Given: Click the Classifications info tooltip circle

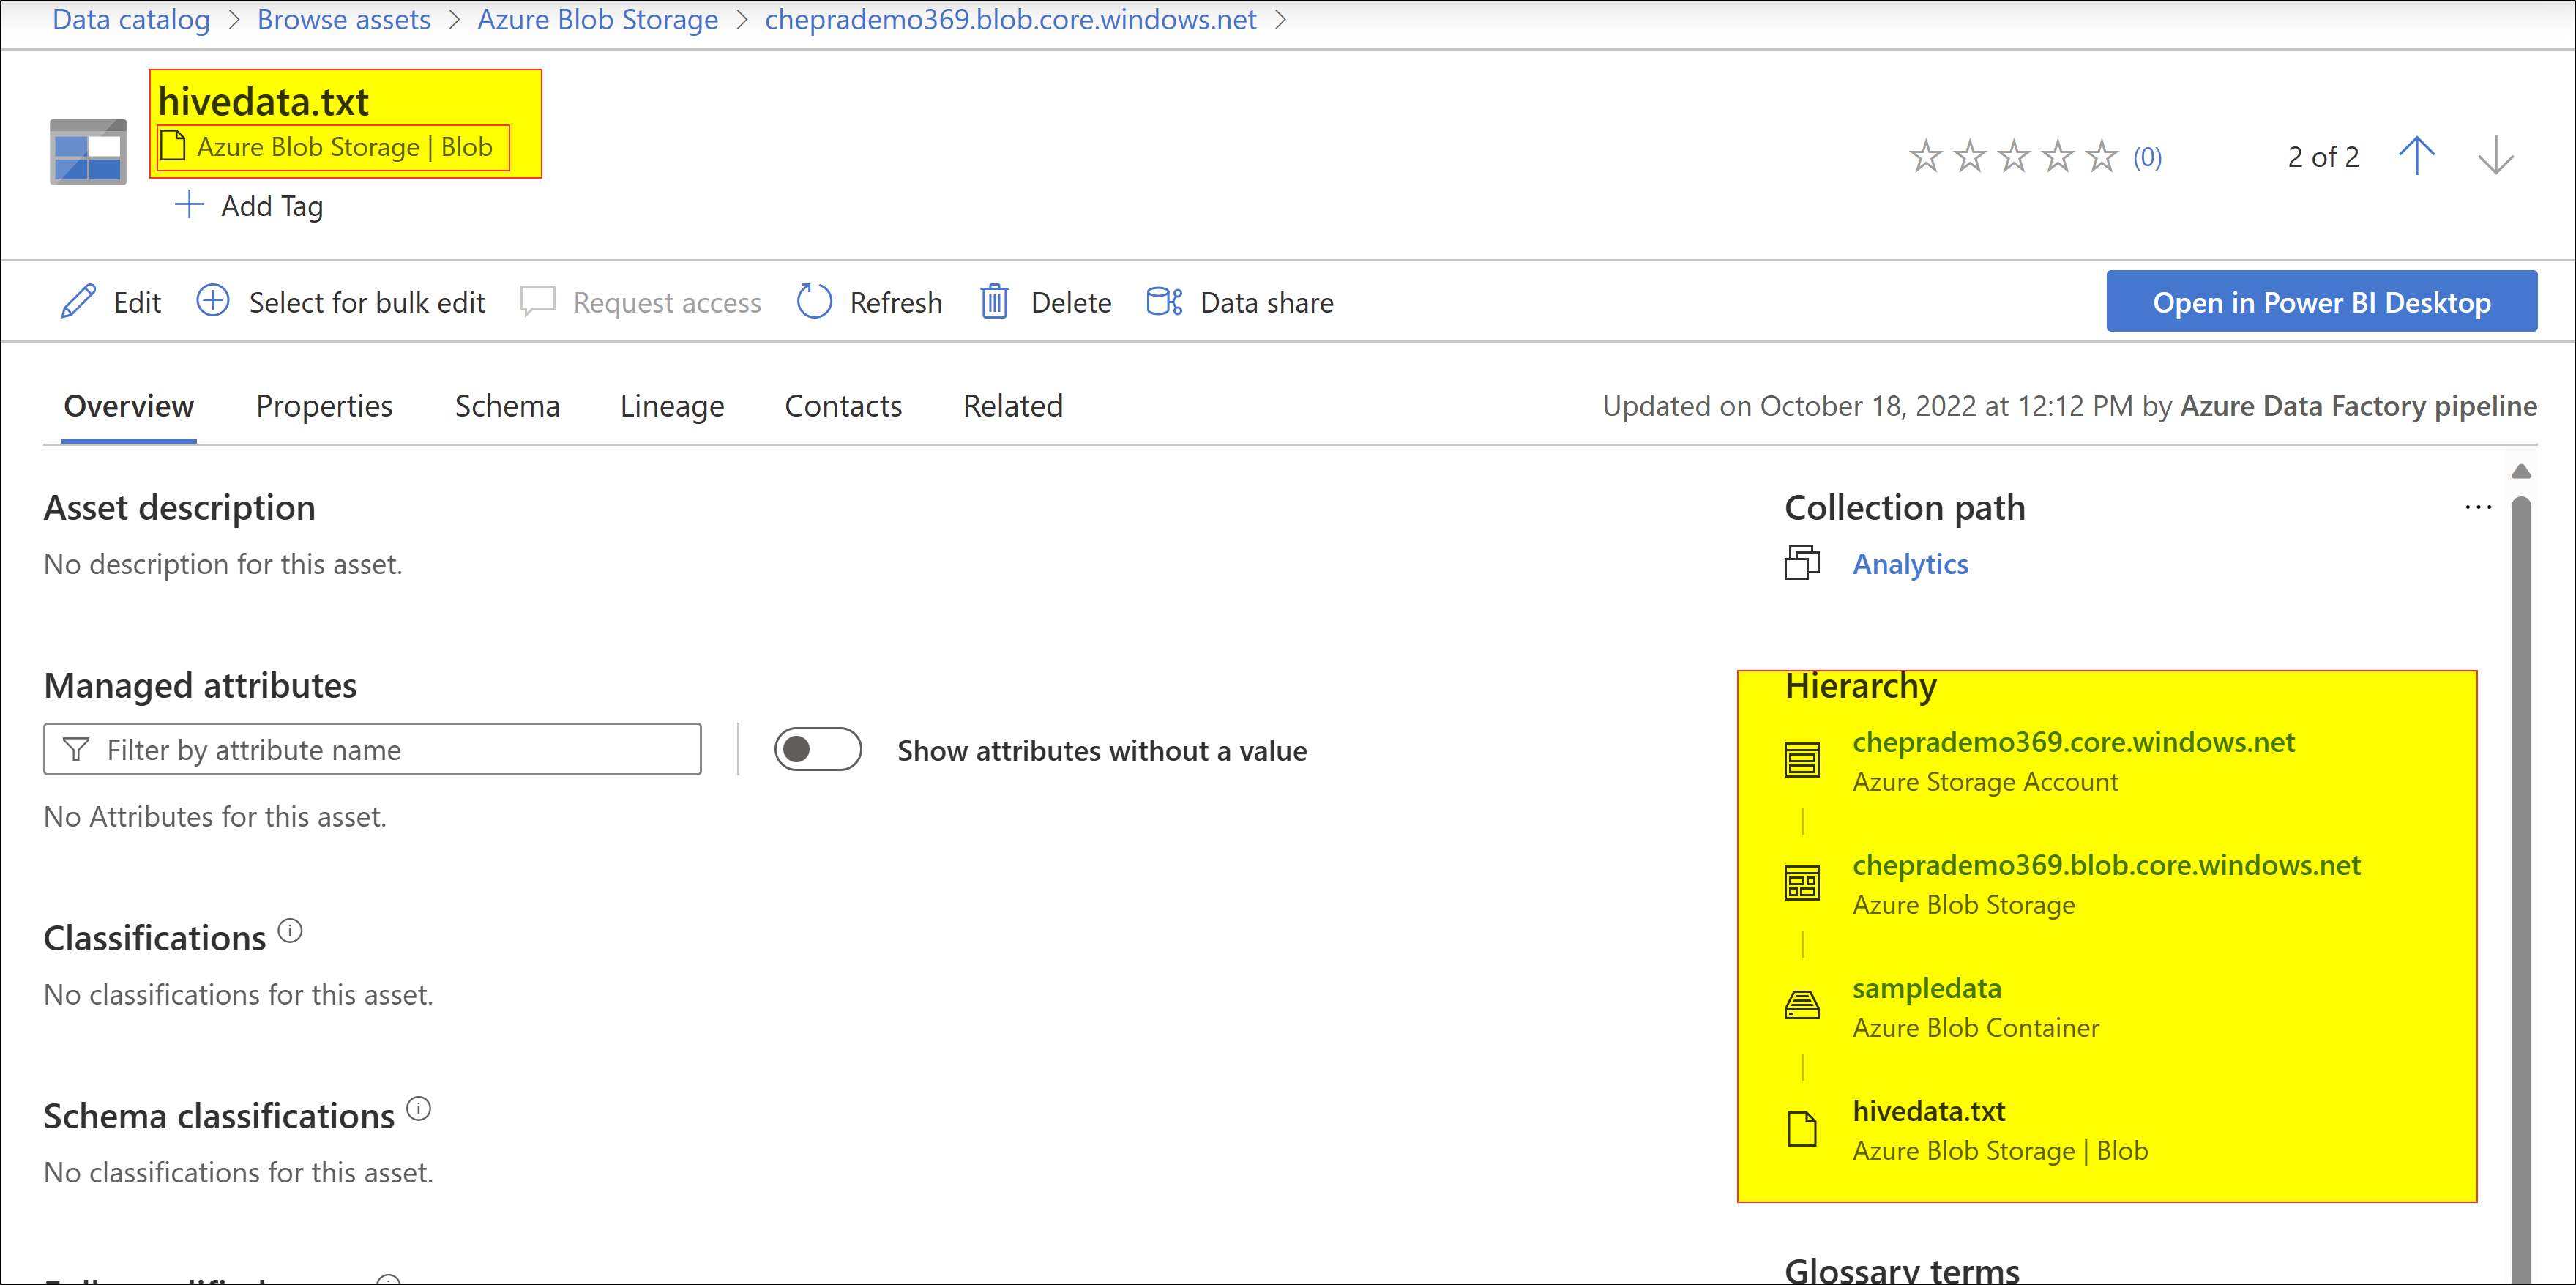Looking at the screenshot, I should coord(290,931).
